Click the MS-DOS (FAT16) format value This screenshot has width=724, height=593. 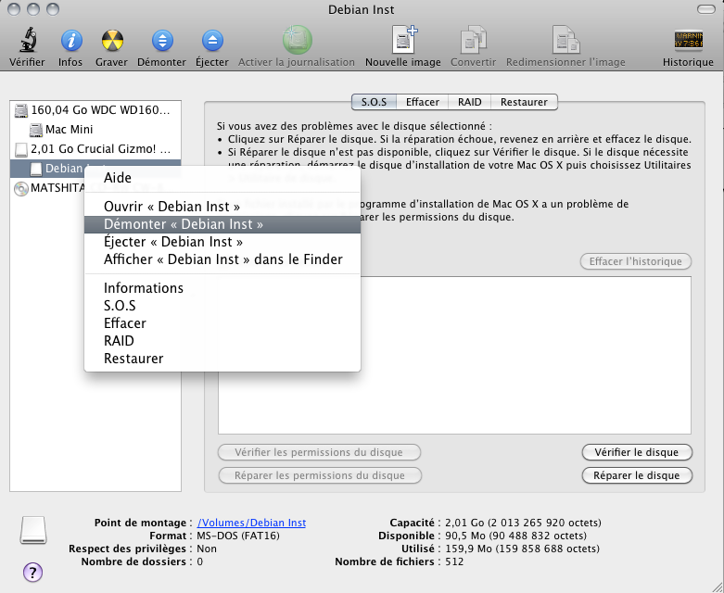(238, 536)
